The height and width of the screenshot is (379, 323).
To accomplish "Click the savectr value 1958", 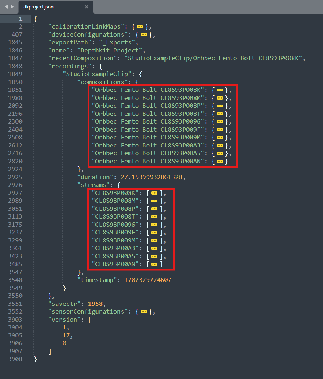I will tap(95, 304).
